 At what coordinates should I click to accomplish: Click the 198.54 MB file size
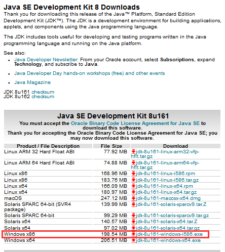[x=114, y=234]
